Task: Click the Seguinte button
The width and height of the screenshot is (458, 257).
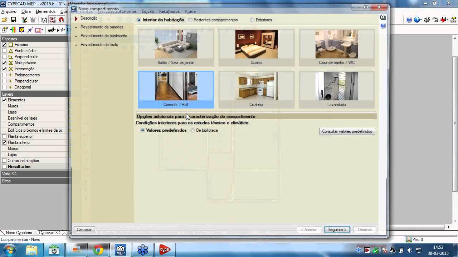Action: pos(337,230)
